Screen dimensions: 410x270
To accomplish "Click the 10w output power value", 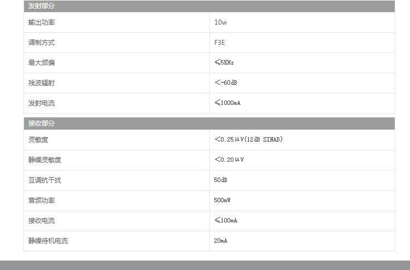I will (220, 22).
